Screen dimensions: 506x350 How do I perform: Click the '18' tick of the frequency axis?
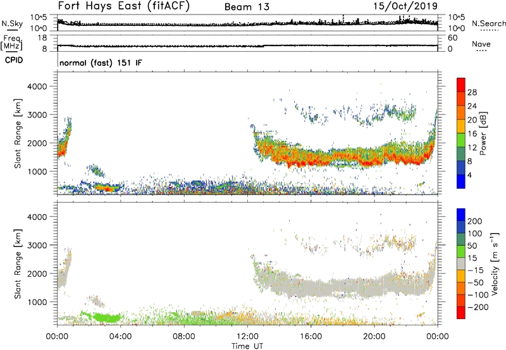[42, 38]
